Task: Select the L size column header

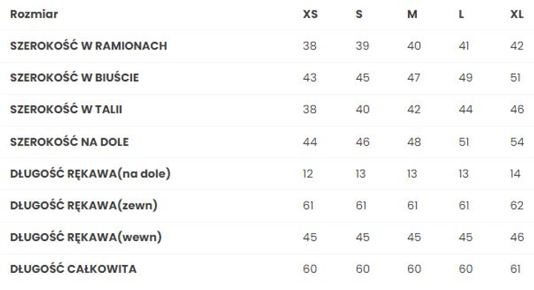Action: coord(461,14)
